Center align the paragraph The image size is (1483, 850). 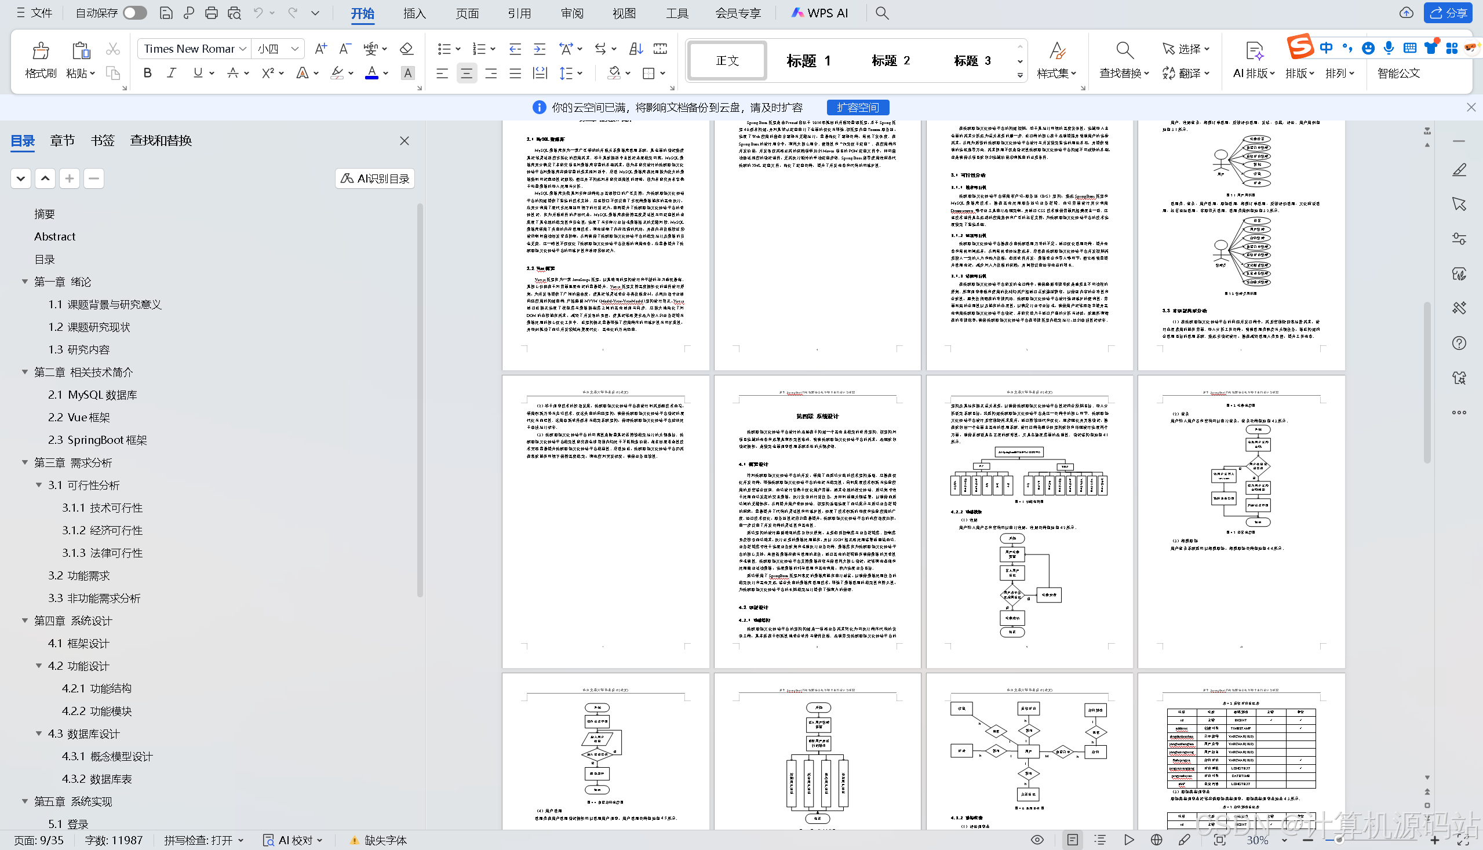click(466, 74)
